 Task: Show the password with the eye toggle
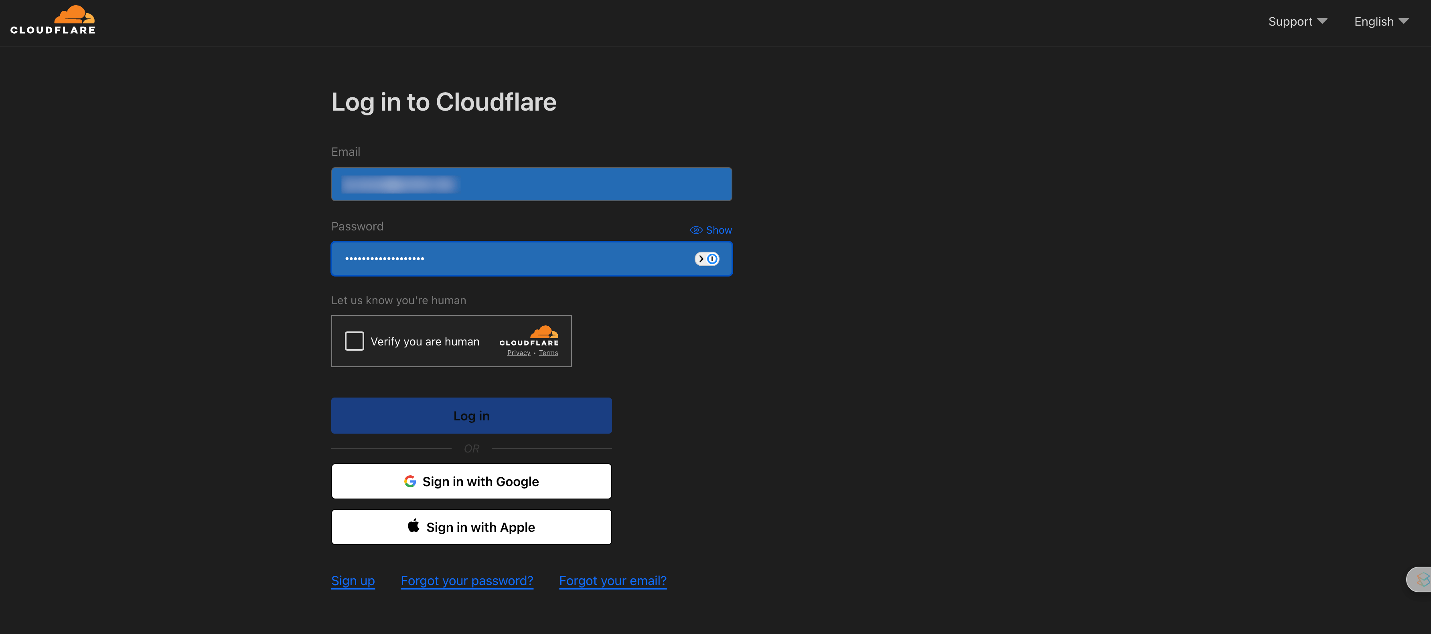pos(711,230)
